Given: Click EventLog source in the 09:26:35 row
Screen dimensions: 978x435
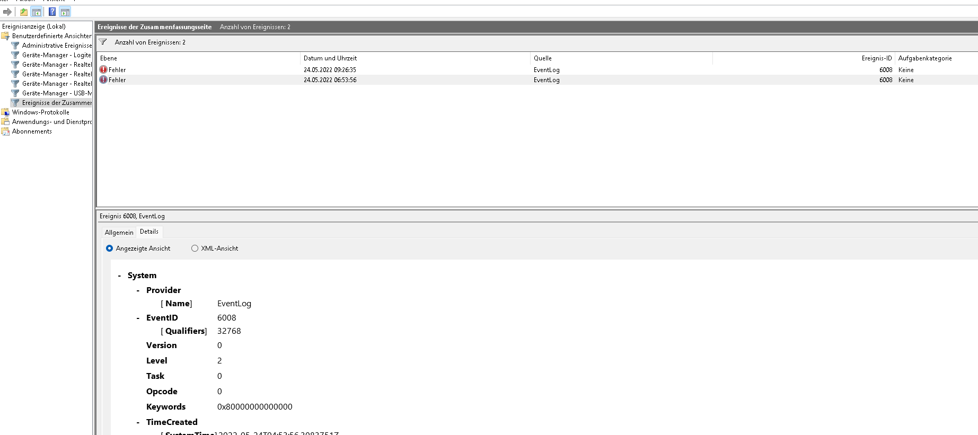Looking at the screenshot, I should [x=547, y=70].
